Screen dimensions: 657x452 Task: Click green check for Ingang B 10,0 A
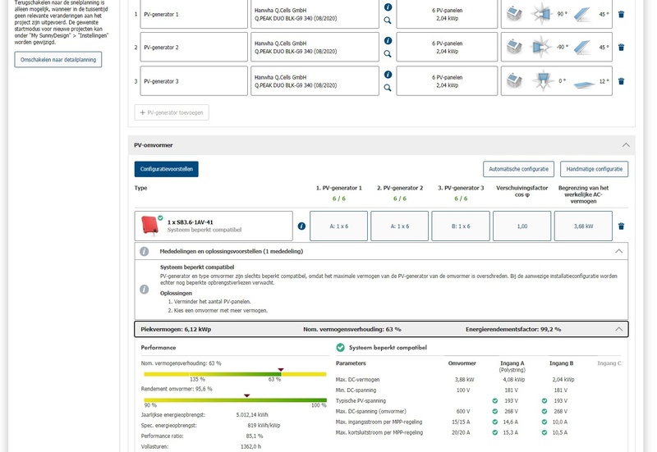click(x=544, y=422)
